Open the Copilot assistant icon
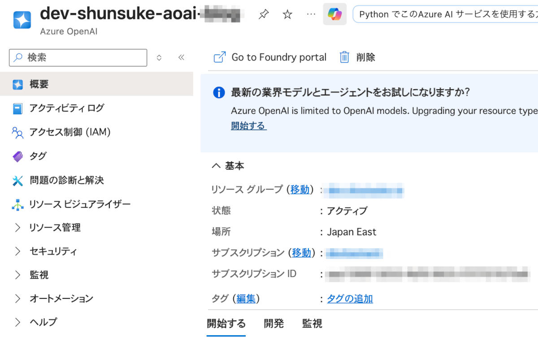This screenshot has width=538, height=350. pyautogui.click(x=334, y=14)
